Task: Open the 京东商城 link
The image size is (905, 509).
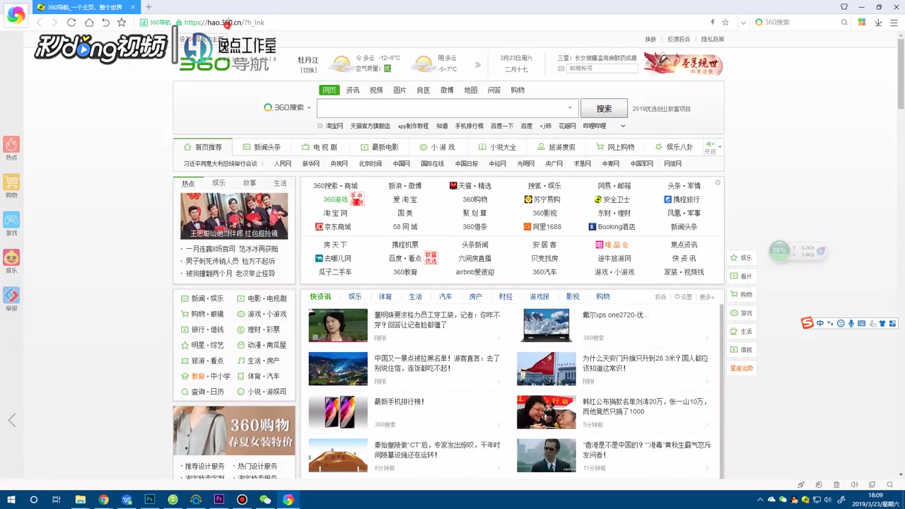Action: [x=333, y=227]
